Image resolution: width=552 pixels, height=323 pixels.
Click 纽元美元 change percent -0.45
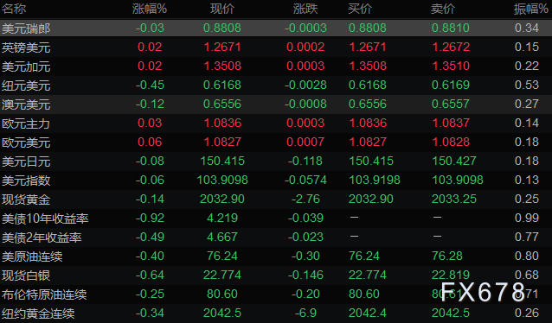pos(150,85)
